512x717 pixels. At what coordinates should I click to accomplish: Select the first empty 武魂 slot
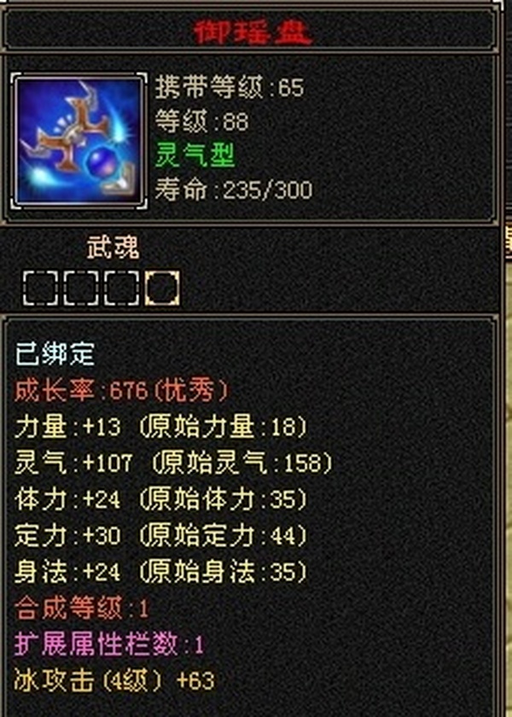pos(40,289)
